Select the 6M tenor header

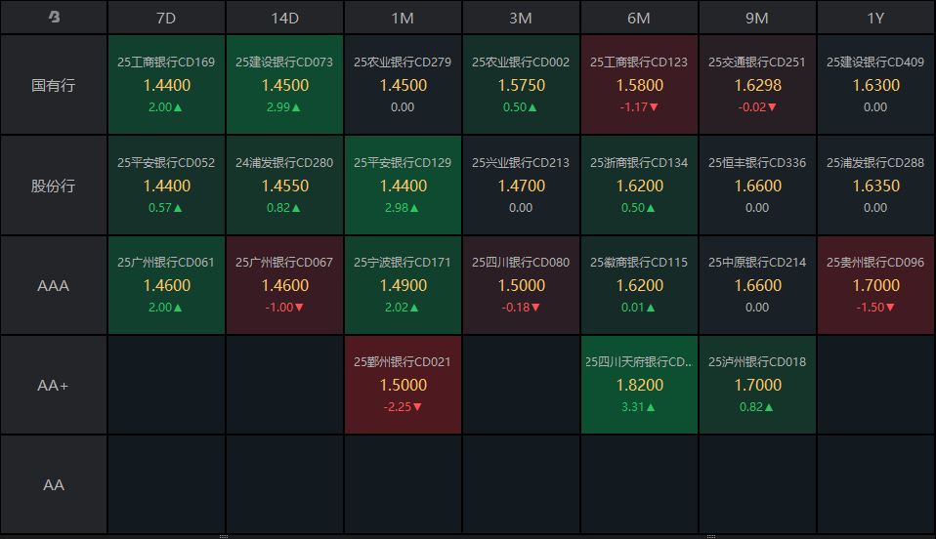tap(639, 18)
